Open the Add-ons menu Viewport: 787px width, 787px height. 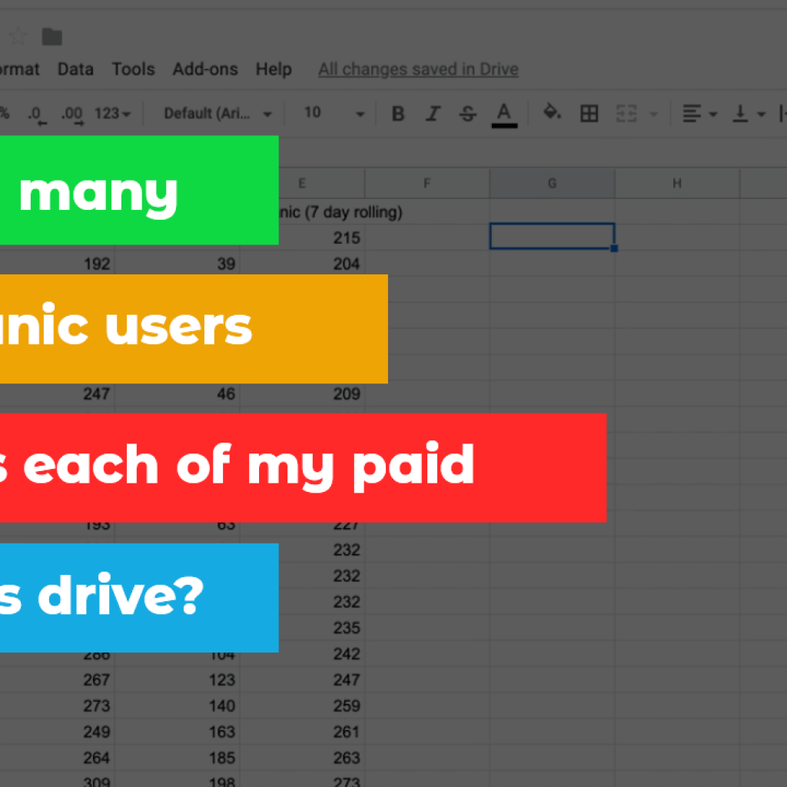click(x=205, y=69)
